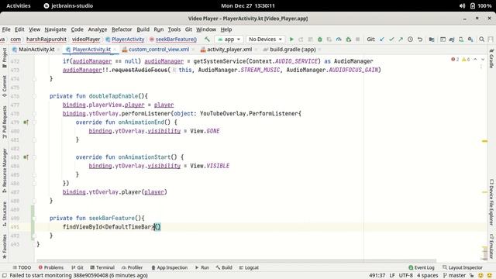Open the UTF-8 encoding selector
The width and height of the screenshot is (496, 279).
click(x=406, y=275)
